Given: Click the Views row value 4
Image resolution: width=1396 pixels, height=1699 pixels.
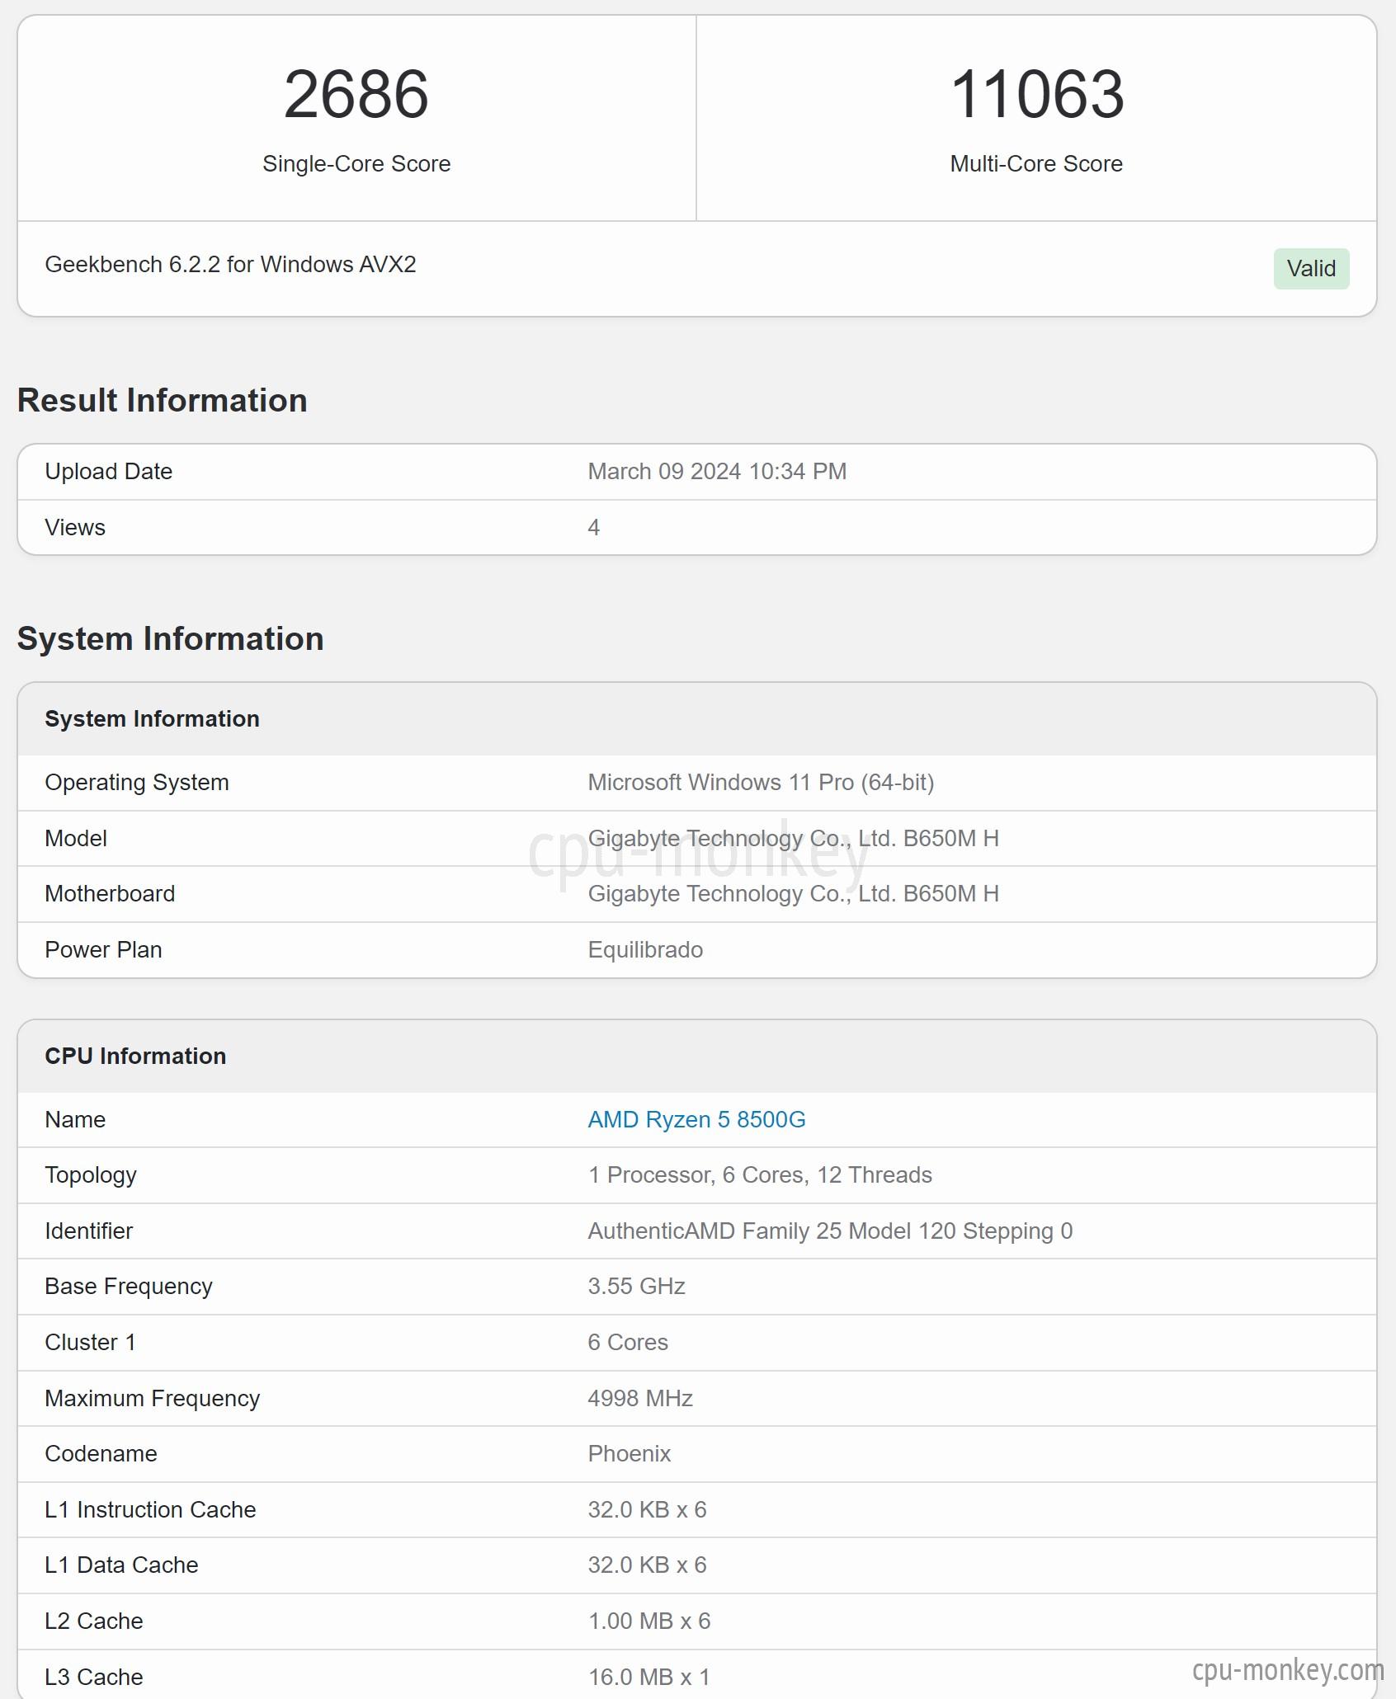Looking at the screenshot, I should pyautogui.click(x=594, y=528).
